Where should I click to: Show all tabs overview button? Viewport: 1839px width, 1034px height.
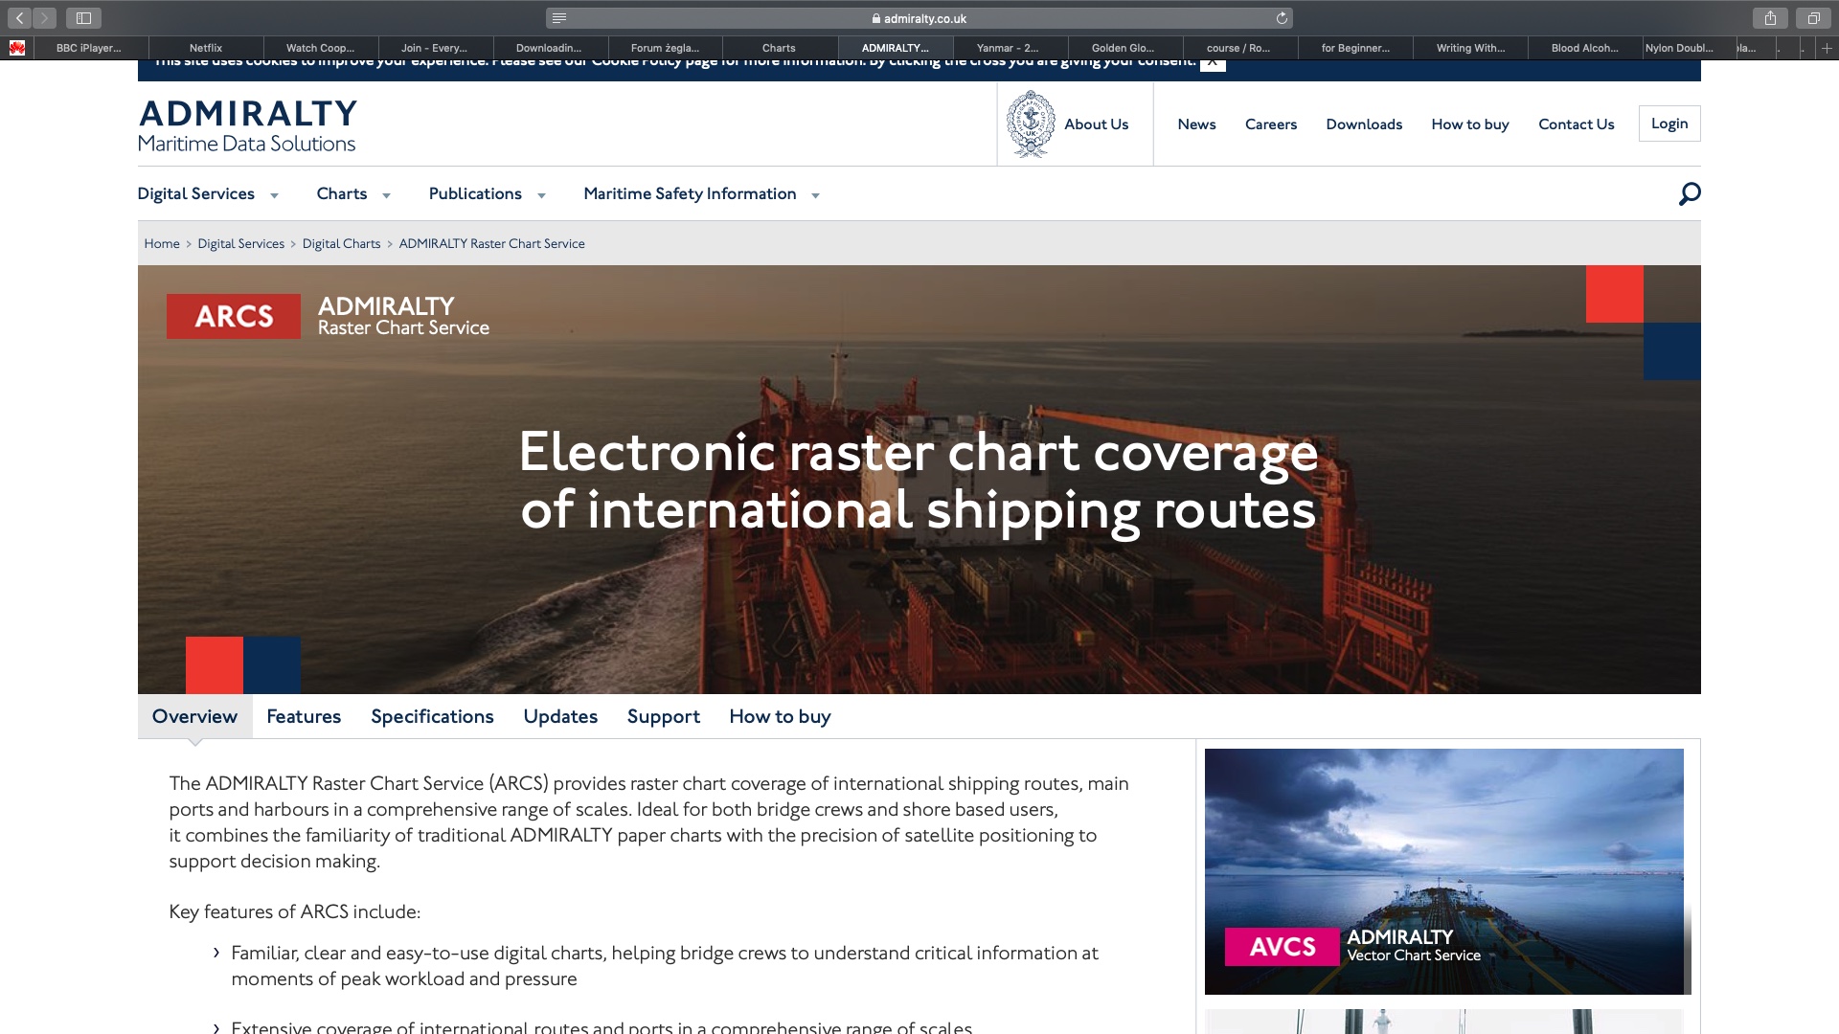click(x=1813, y=18)
